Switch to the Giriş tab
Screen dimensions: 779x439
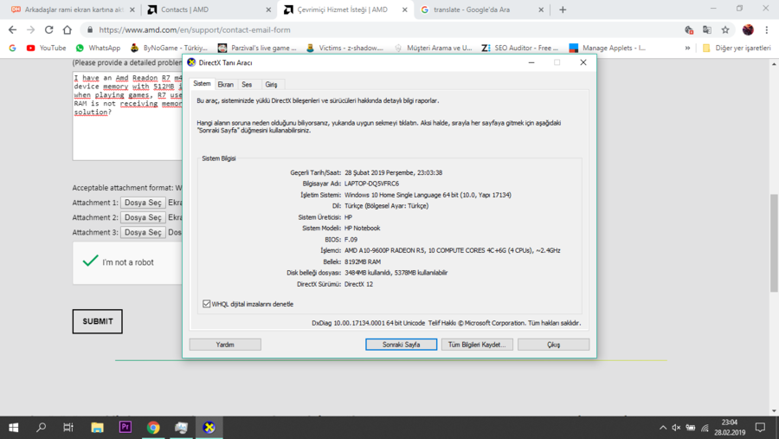click(271, 85)
